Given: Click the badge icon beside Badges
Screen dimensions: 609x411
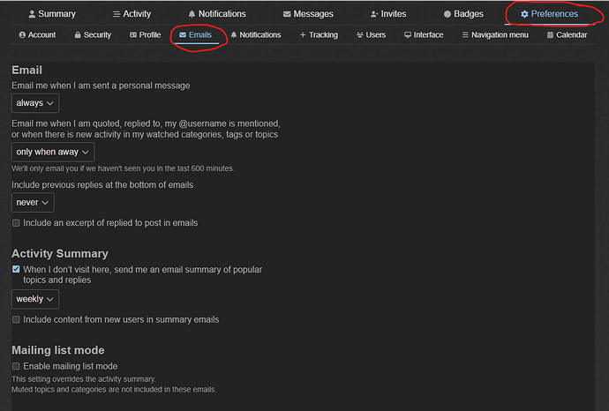Looking at the screenshot, I should (x=447, y=14).
